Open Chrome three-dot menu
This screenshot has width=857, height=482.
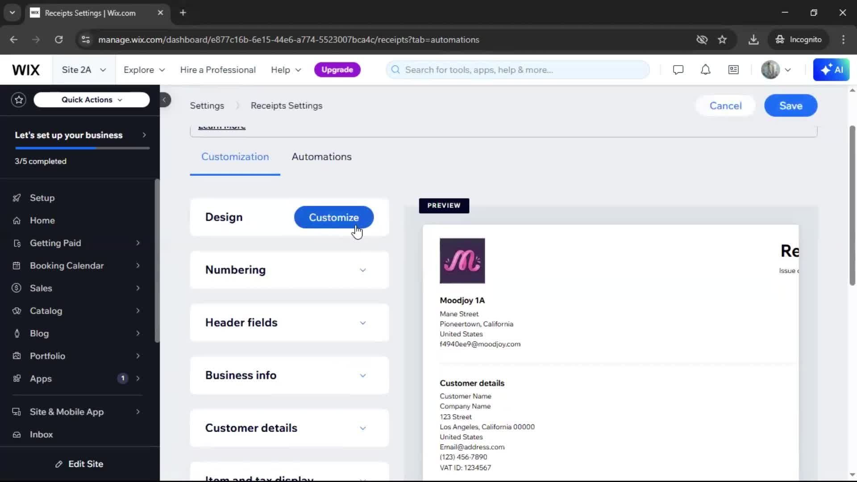pyautogui.click(x=843, y=40)
